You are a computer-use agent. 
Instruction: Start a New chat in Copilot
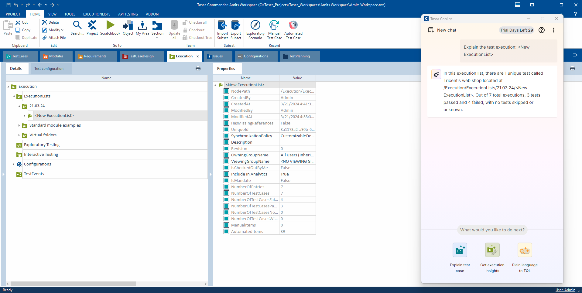point(442,30)
